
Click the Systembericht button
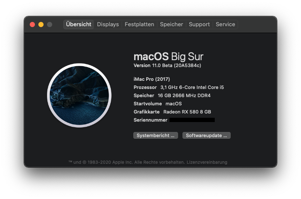(156, 135)
